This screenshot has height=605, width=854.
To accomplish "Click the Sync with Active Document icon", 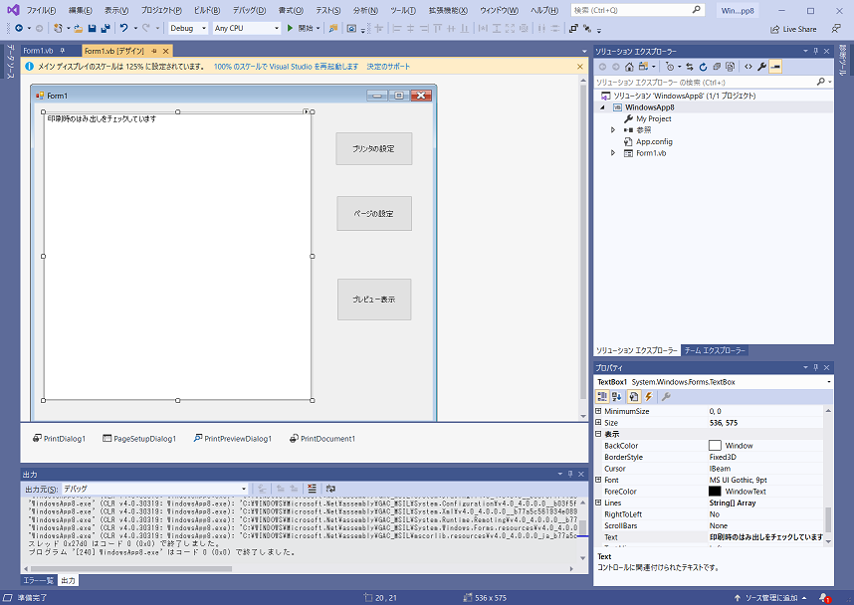I will 690,67.
